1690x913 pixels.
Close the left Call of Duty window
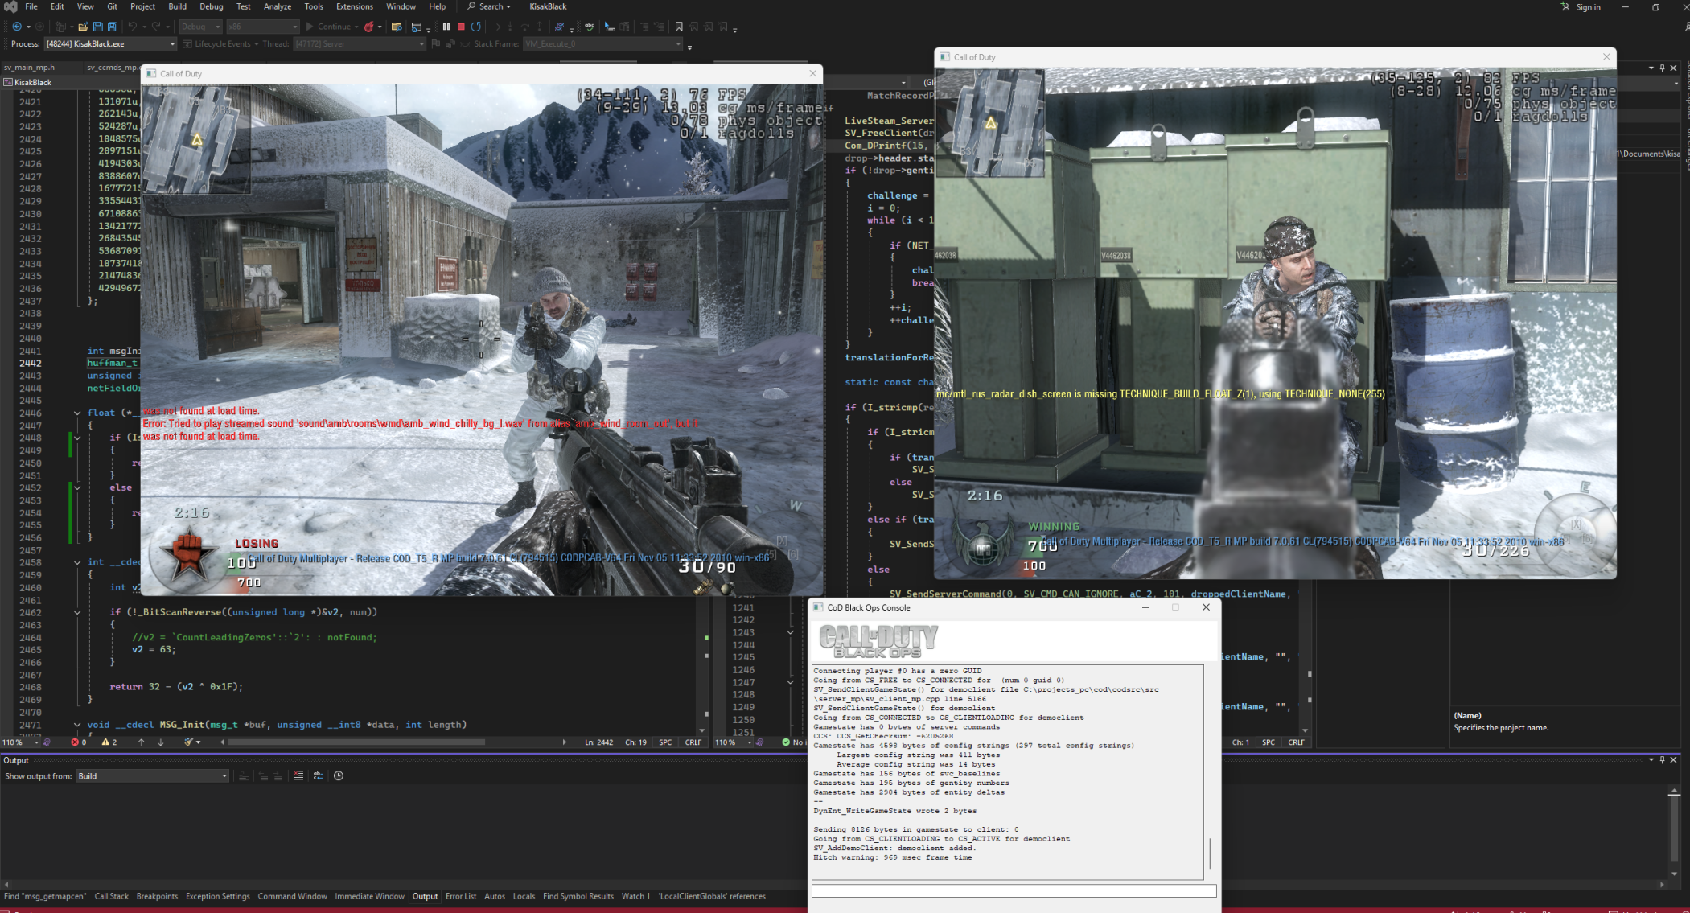pos(812,73)
